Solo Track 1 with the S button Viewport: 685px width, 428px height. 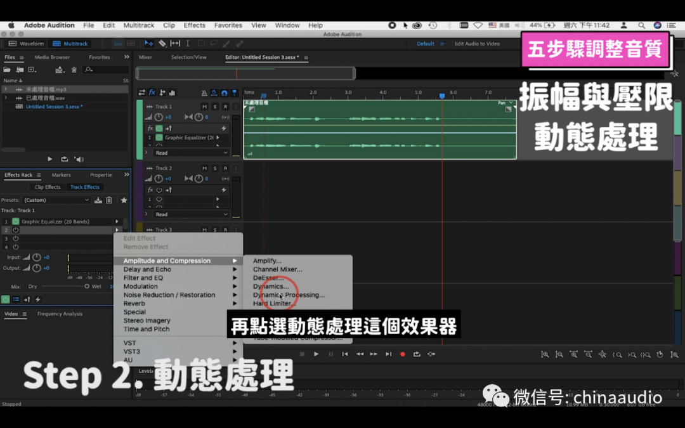pos(215,107)
